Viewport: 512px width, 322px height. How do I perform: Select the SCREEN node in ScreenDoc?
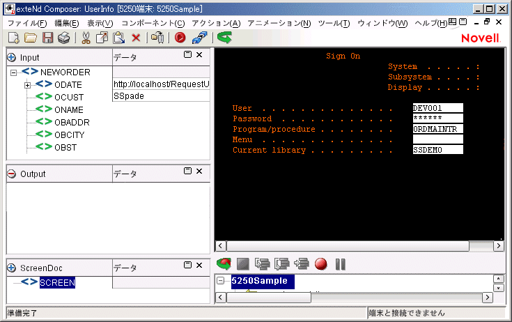(x=57, y=282)
